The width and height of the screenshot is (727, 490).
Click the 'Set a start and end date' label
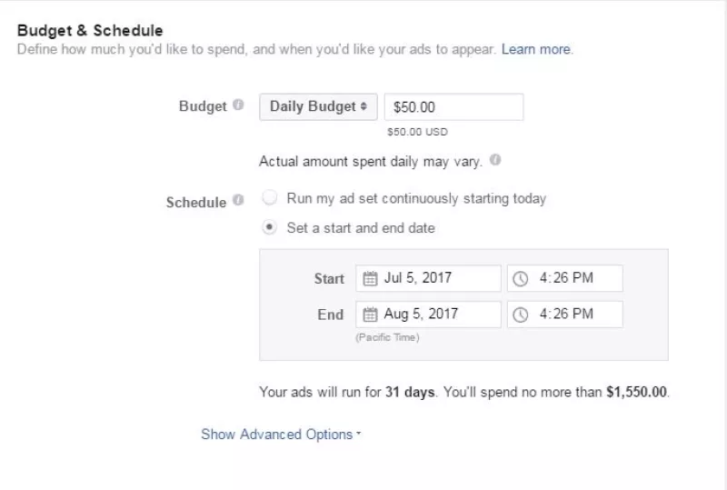(361, 228)
